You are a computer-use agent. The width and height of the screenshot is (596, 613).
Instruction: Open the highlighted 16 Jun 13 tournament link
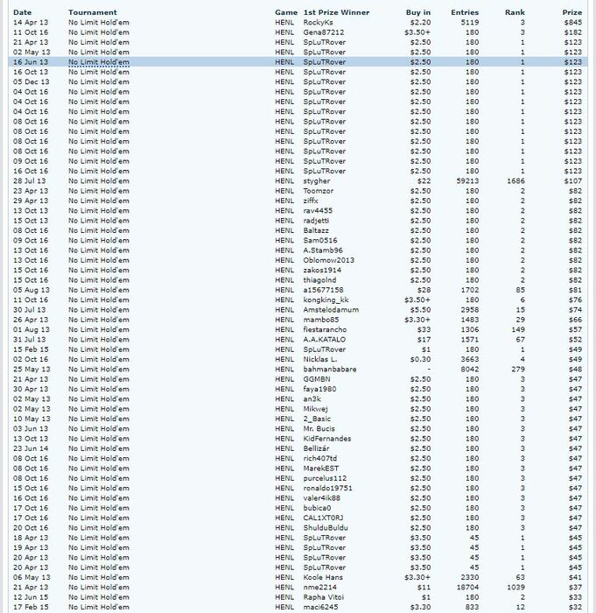coord(99,62)
